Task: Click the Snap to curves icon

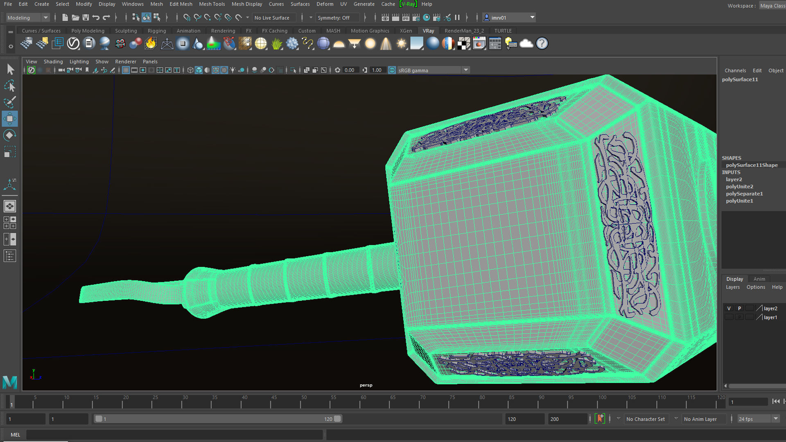Action: point(197,18)
